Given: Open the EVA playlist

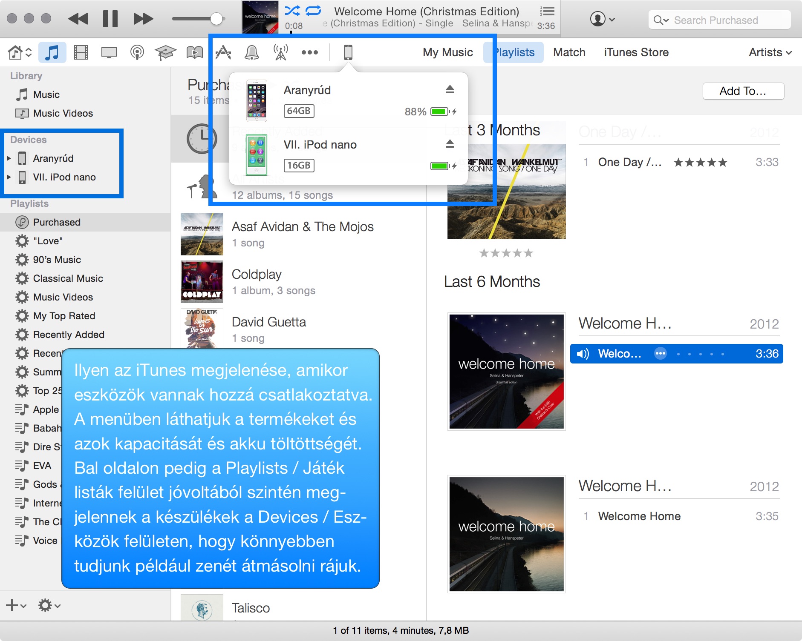Looking at the screenshot, I should (x=42, y=466).
